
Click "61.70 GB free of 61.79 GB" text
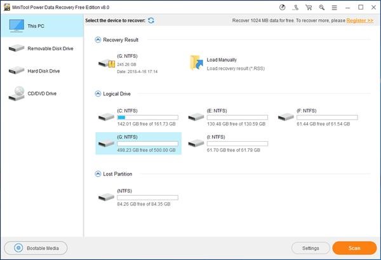tap(233, 150)
